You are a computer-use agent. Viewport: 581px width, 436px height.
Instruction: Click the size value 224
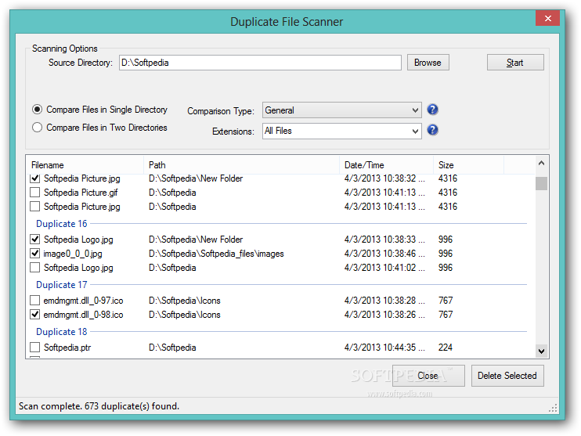coord(446,348)
